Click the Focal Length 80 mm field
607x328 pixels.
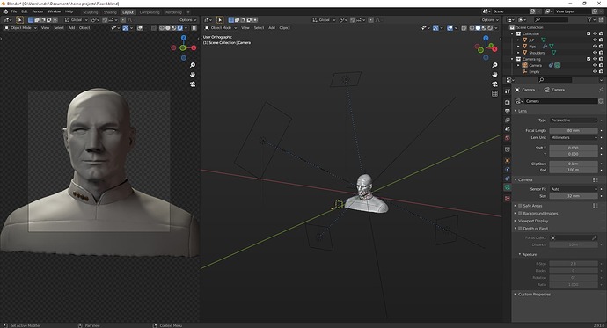[574, 131]
